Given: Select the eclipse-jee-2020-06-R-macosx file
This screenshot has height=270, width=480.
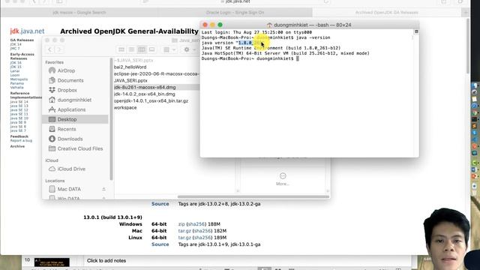Looking at the screenshot, I should pos(157,73).
